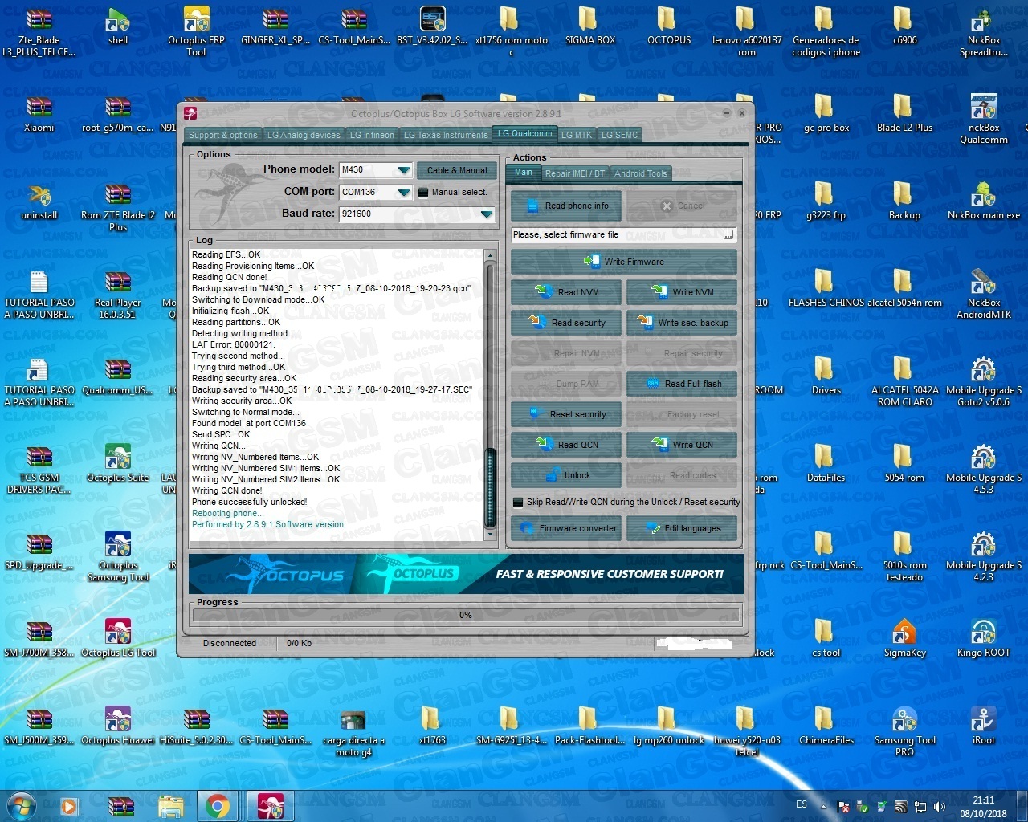Open the shell desktop shortcut
Image resolution: width=1028 pixels, height=822 pixels.
point(118,26)
